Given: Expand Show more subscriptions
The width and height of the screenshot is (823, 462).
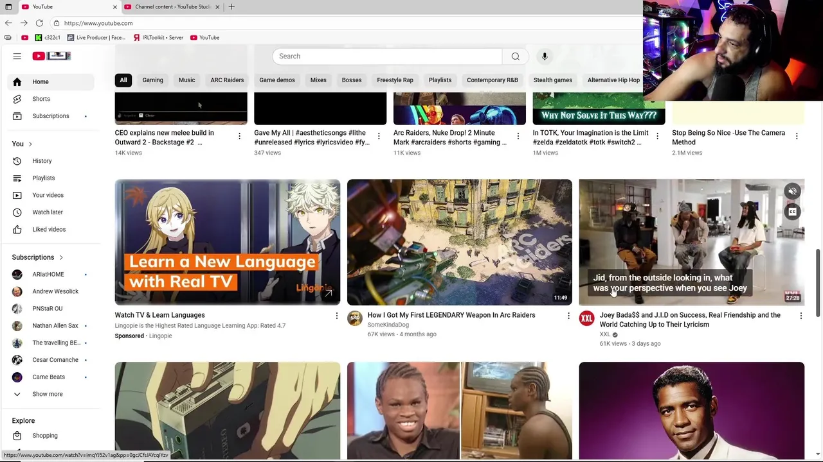Looking at the screenshot, I should pos(51,394).
